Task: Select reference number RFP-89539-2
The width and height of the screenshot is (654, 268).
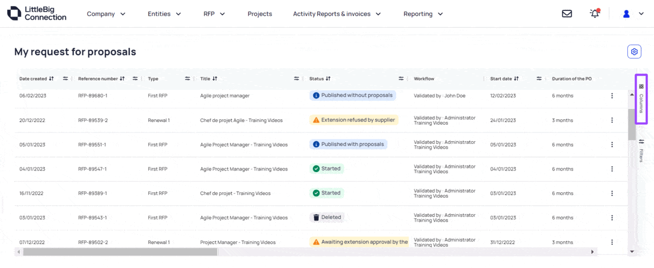Action: pos(93,120)
